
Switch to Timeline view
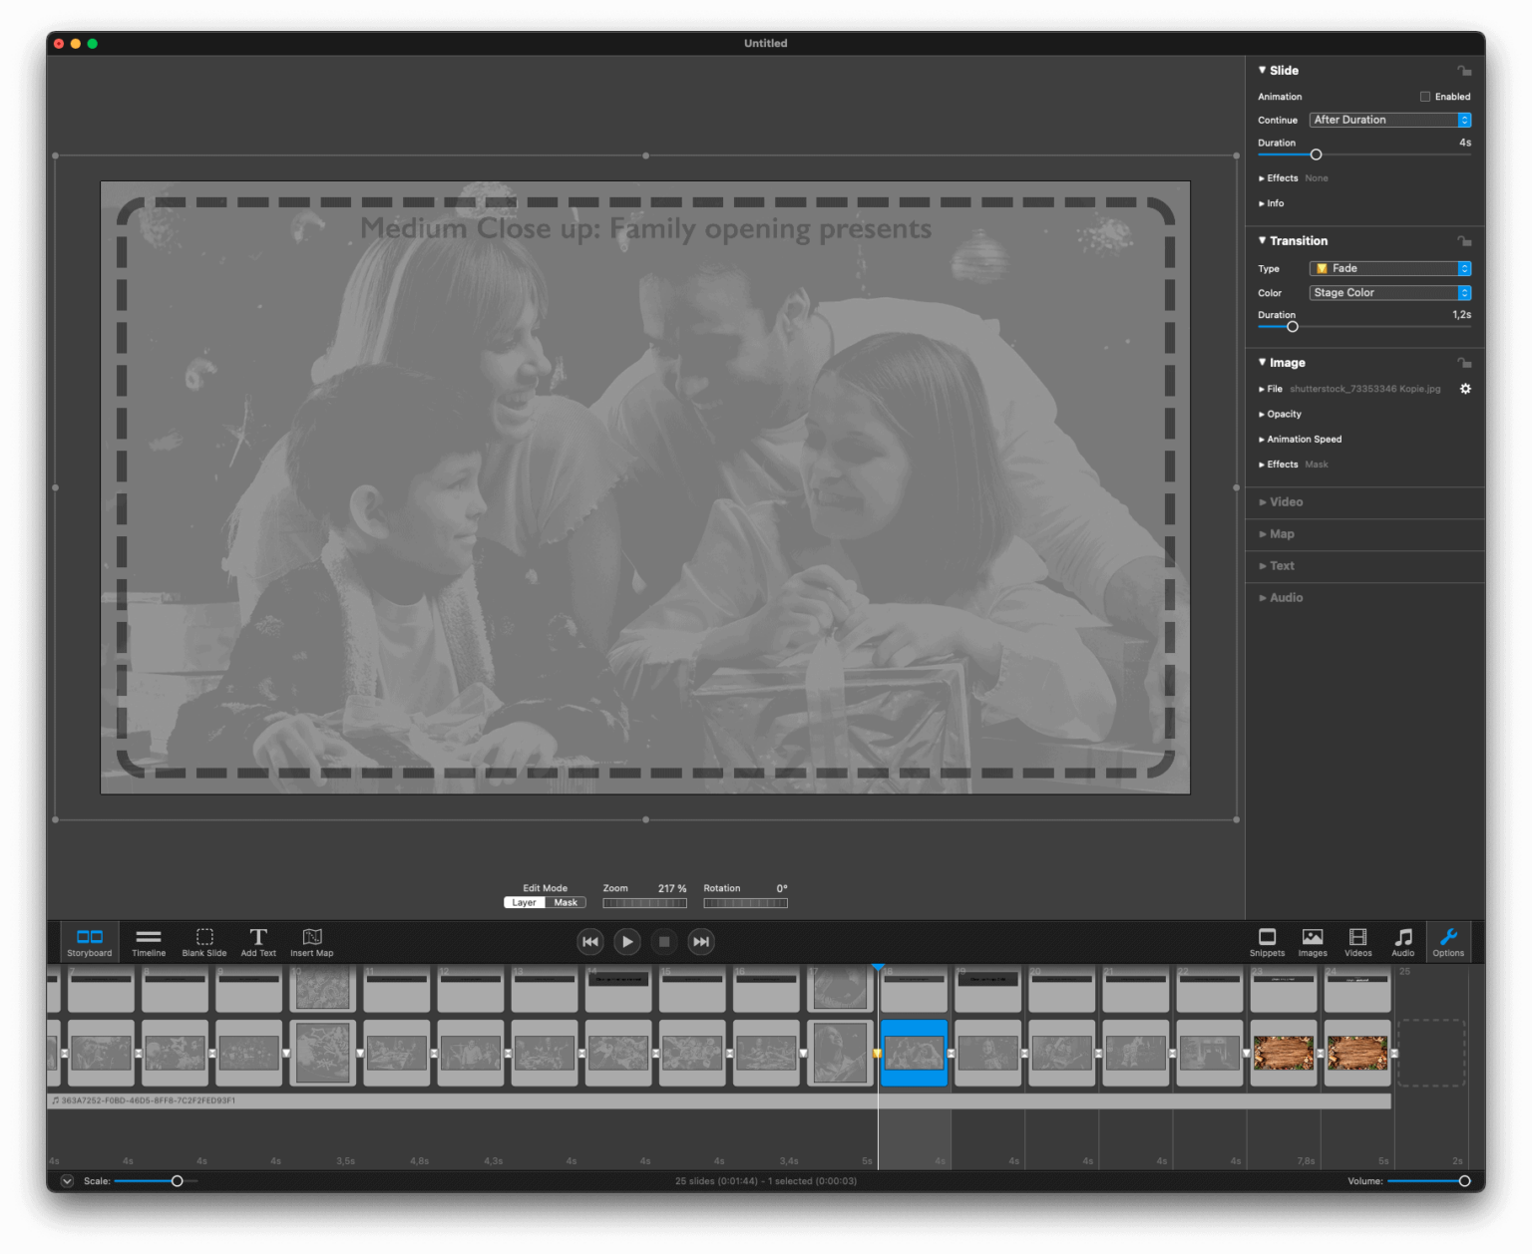[x=149, y=941]
